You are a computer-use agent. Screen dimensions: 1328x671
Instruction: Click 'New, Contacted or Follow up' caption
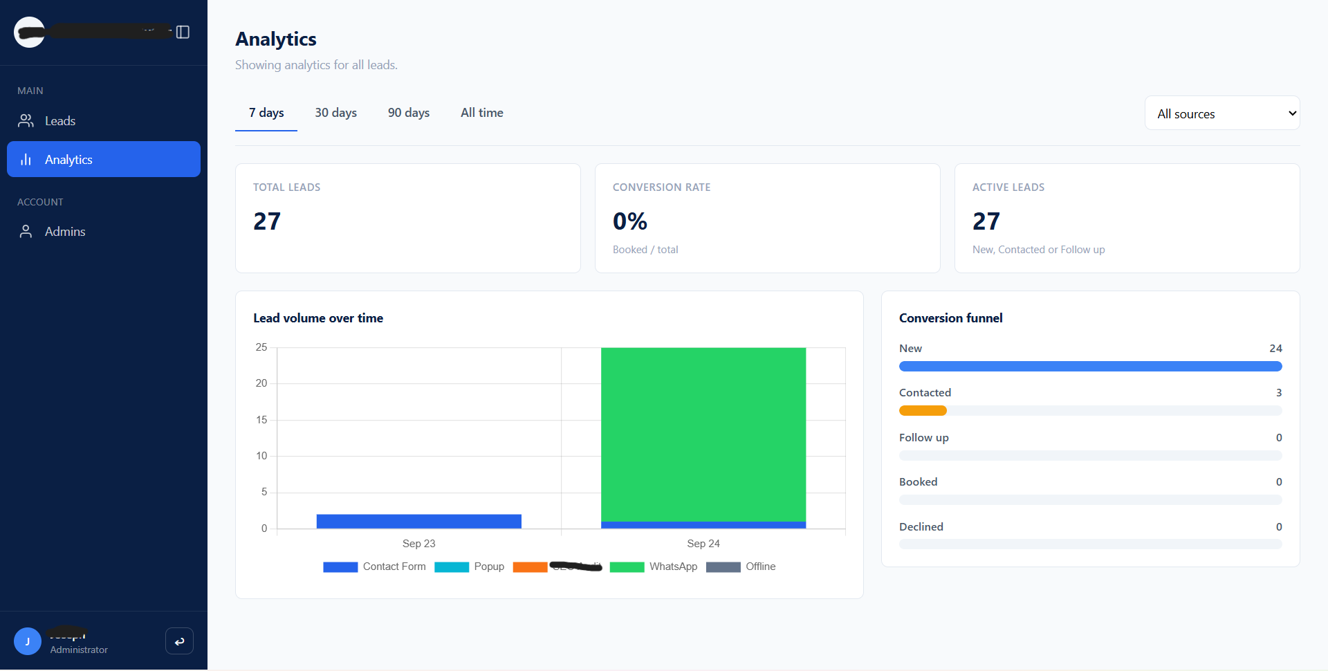(1039, 250)
